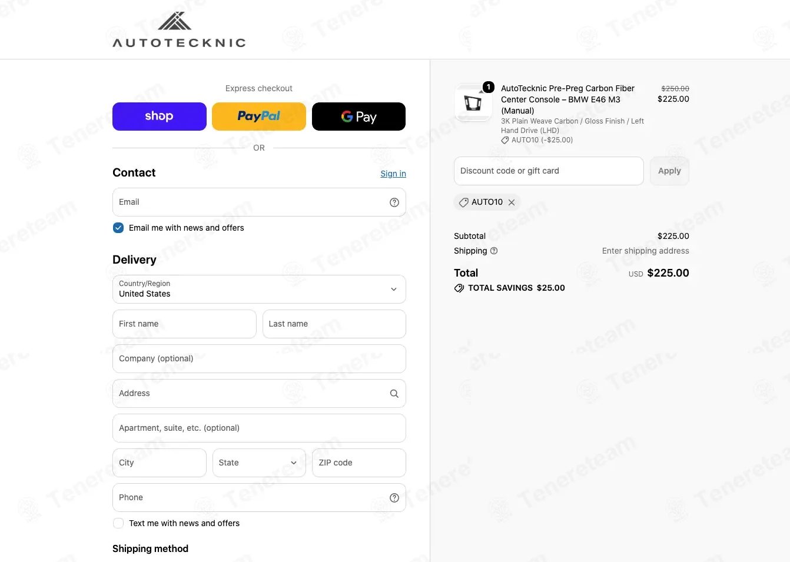
Task: Click the ZIP code field
Action: click(x=359, y=463)
